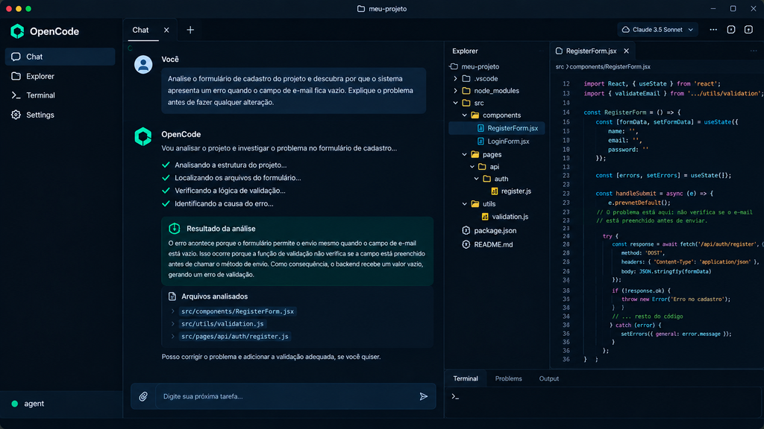Click the RegisterForm.jsx editor tab
This screenshot has width=764, height=429.
pos(591,51)
